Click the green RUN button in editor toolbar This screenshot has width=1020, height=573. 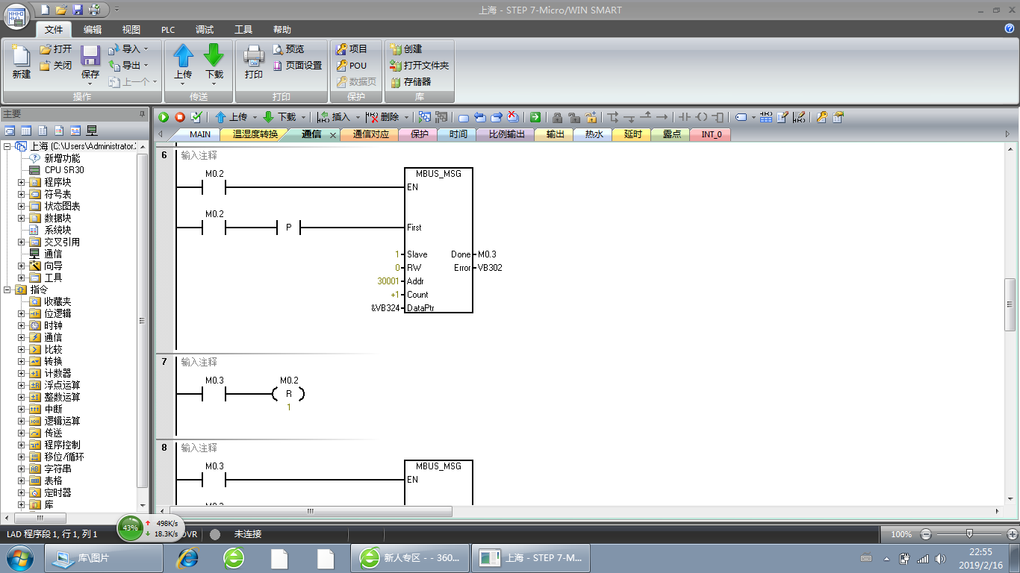164,117
